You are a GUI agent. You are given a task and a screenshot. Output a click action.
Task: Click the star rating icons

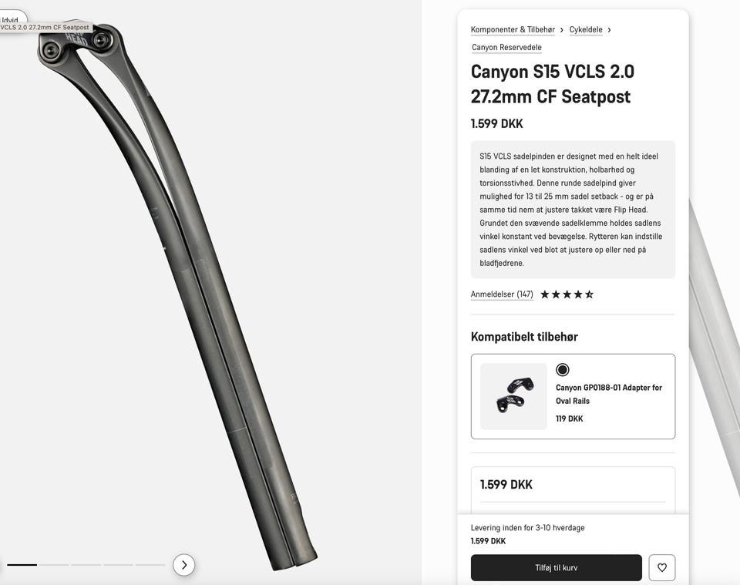567,294
